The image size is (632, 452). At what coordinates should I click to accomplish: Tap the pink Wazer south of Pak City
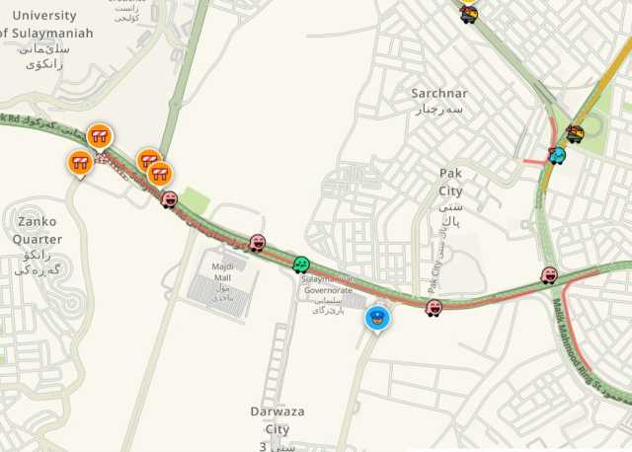(434, 308)
